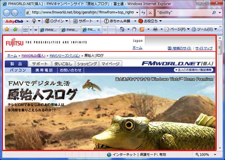Click Add to Favorites star-plus icon
225x160 pixels.
pos(15,29)
